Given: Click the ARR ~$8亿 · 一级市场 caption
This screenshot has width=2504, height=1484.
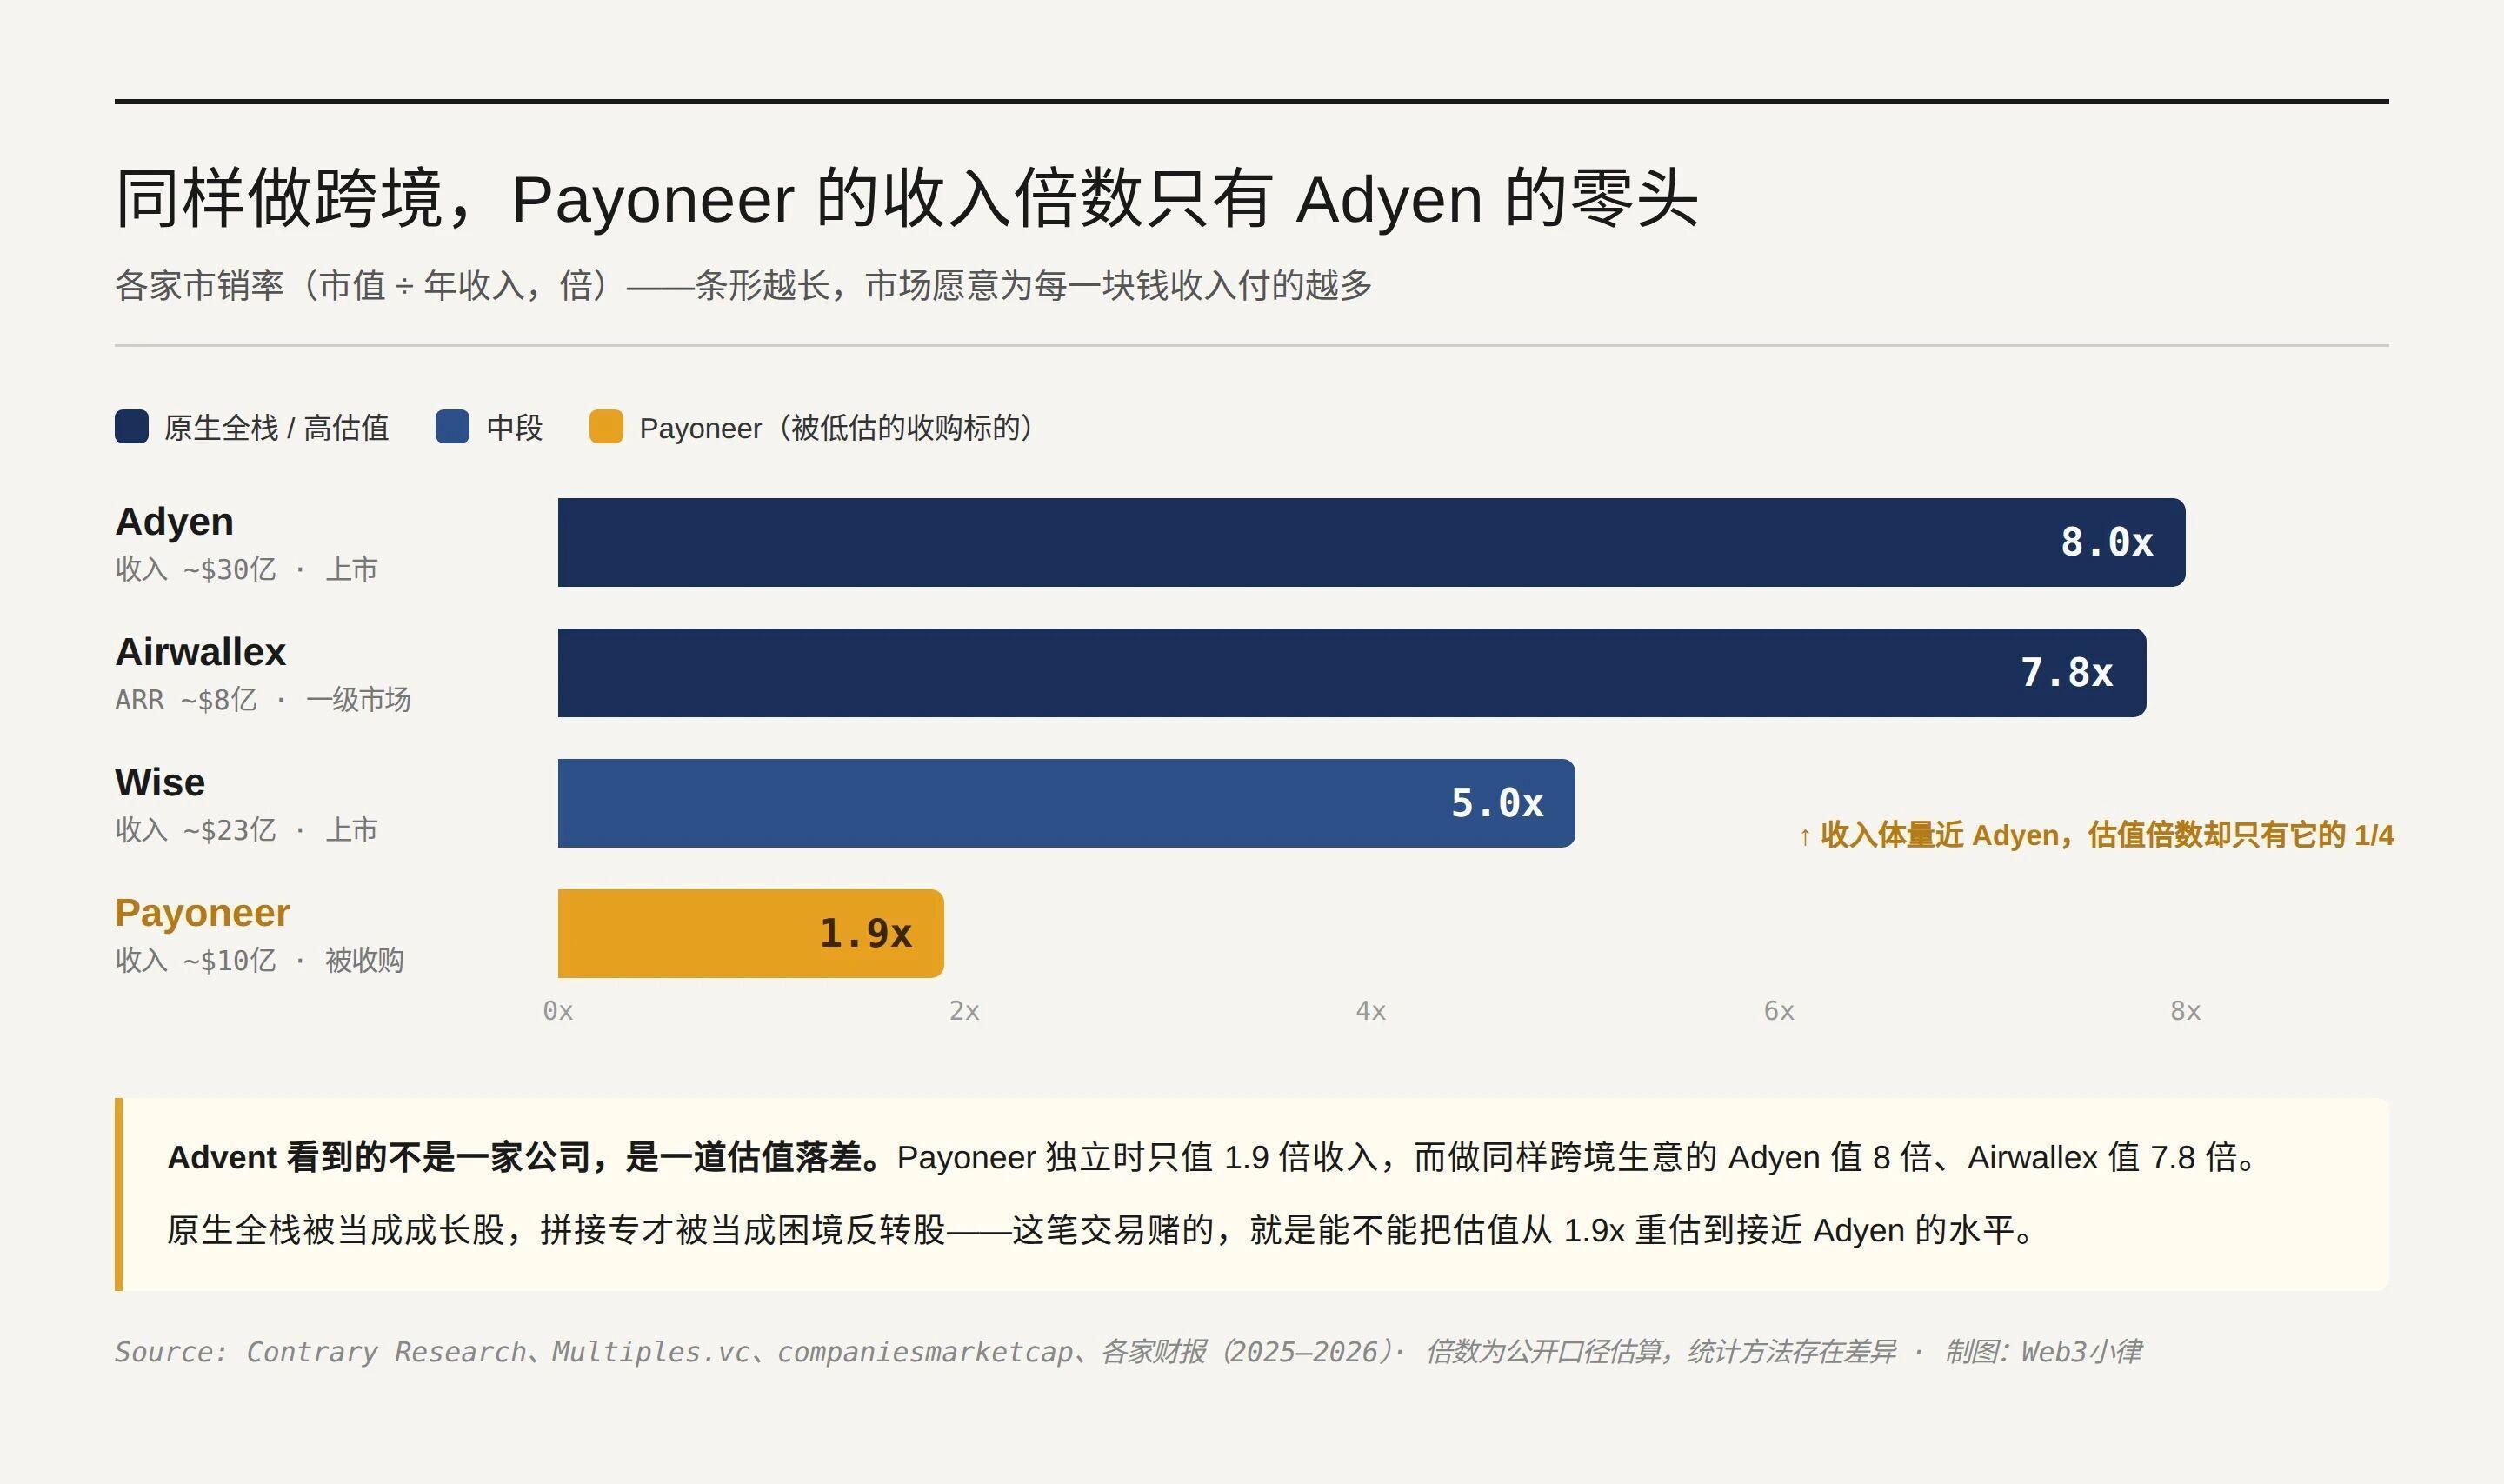Looking at the screenshot, I should [263, 699].
